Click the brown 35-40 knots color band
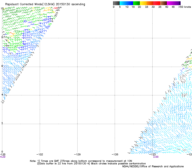 click(163, 3)
